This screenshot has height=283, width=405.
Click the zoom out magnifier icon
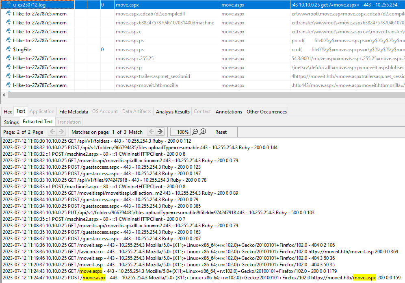195,132
